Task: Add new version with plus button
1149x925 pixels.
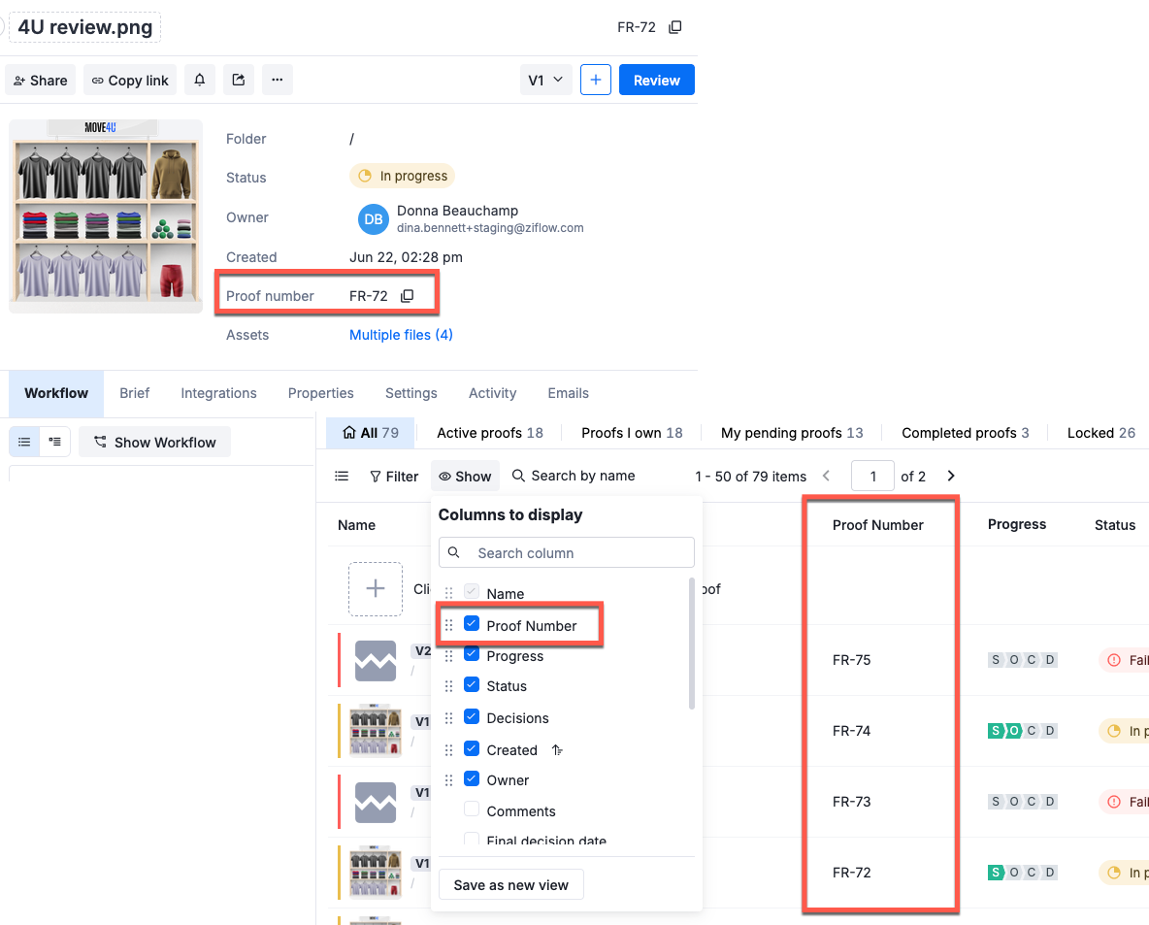Action: tap(596, 80)
